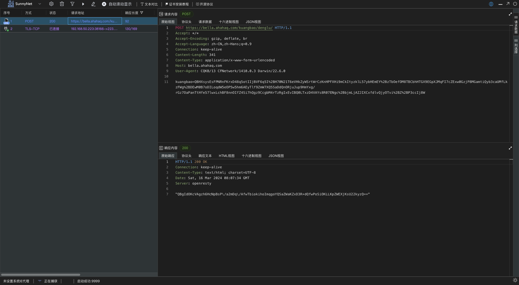The width and height of the screenshot is (519, 285).
Task: Click the session list horizontal scrollbar
Action: click(41, 275)
